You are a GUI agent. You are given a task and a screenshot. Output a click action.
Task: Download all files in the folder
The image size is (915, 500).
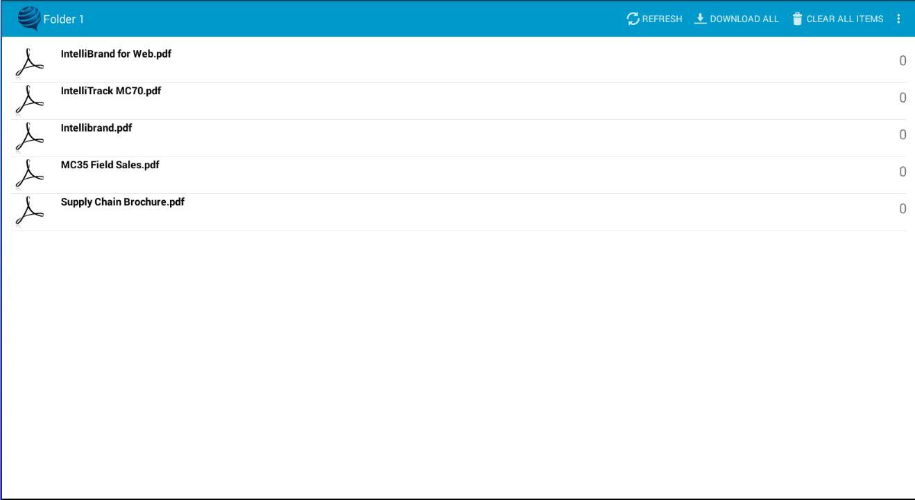point(737,19)
